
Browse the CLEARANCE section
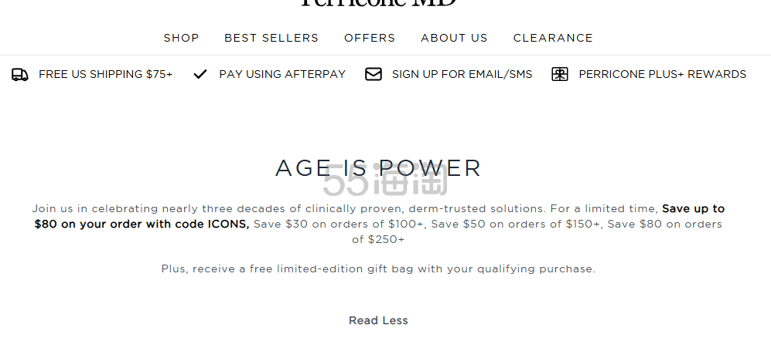[x=553, y=38]
